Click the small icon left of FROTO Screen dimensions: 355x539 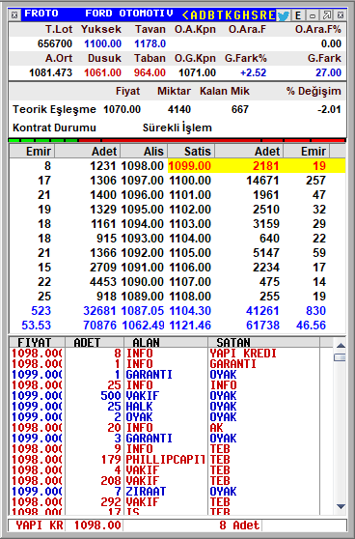click(x=14, y=14)
